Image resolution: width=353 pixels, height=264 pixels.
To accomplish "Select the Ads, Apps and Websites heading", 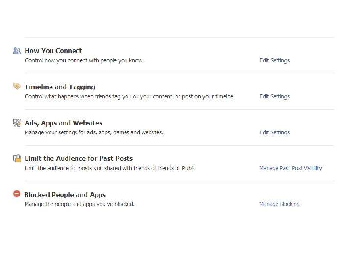I will tap(64, 123).
